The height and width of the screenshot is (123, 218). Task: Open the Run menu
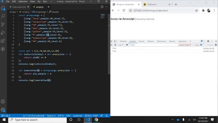coord(45,1)
